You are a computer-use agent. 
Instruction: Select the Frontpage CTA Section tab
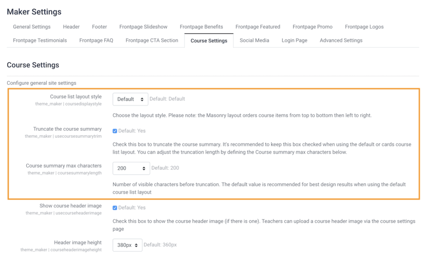(151, 40)
